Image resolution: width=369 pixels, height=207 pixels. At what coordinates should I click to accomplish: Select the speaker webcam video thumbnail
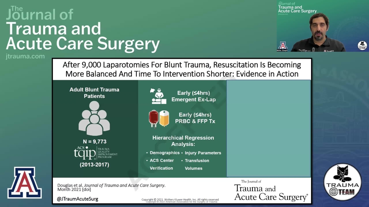point(322,26)
